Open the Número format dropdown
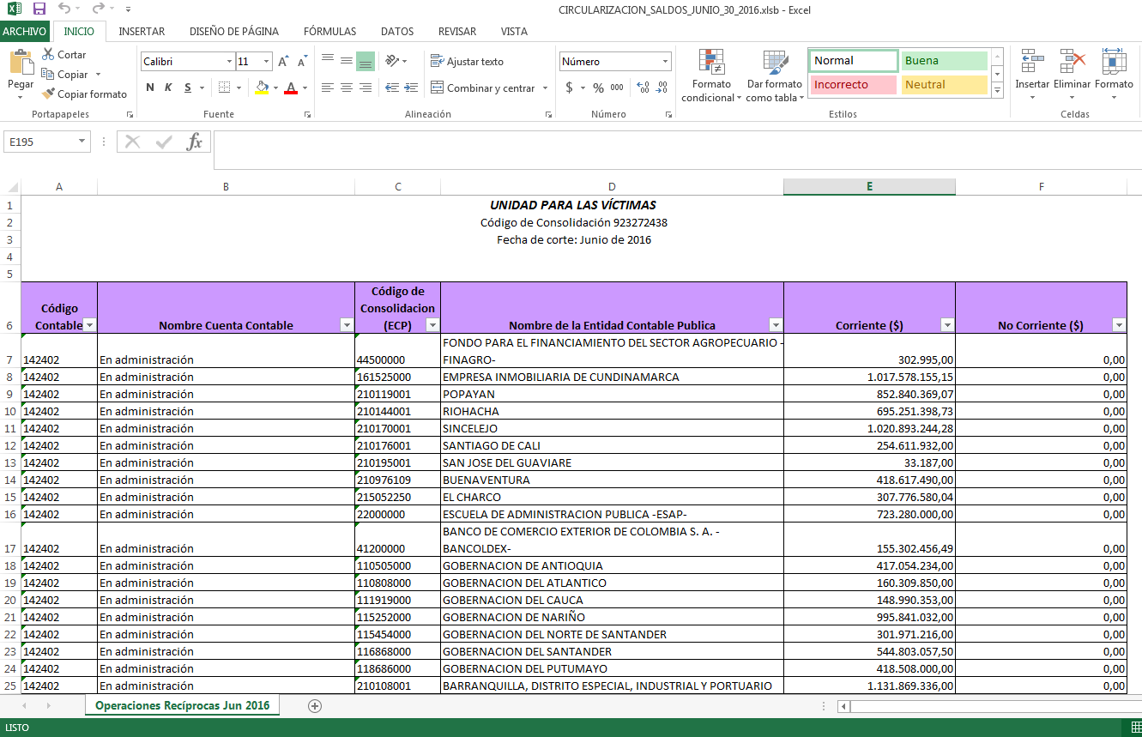The height and width of the screenshot is (737, 1142). pyautogui.click(x=665, y=62)
